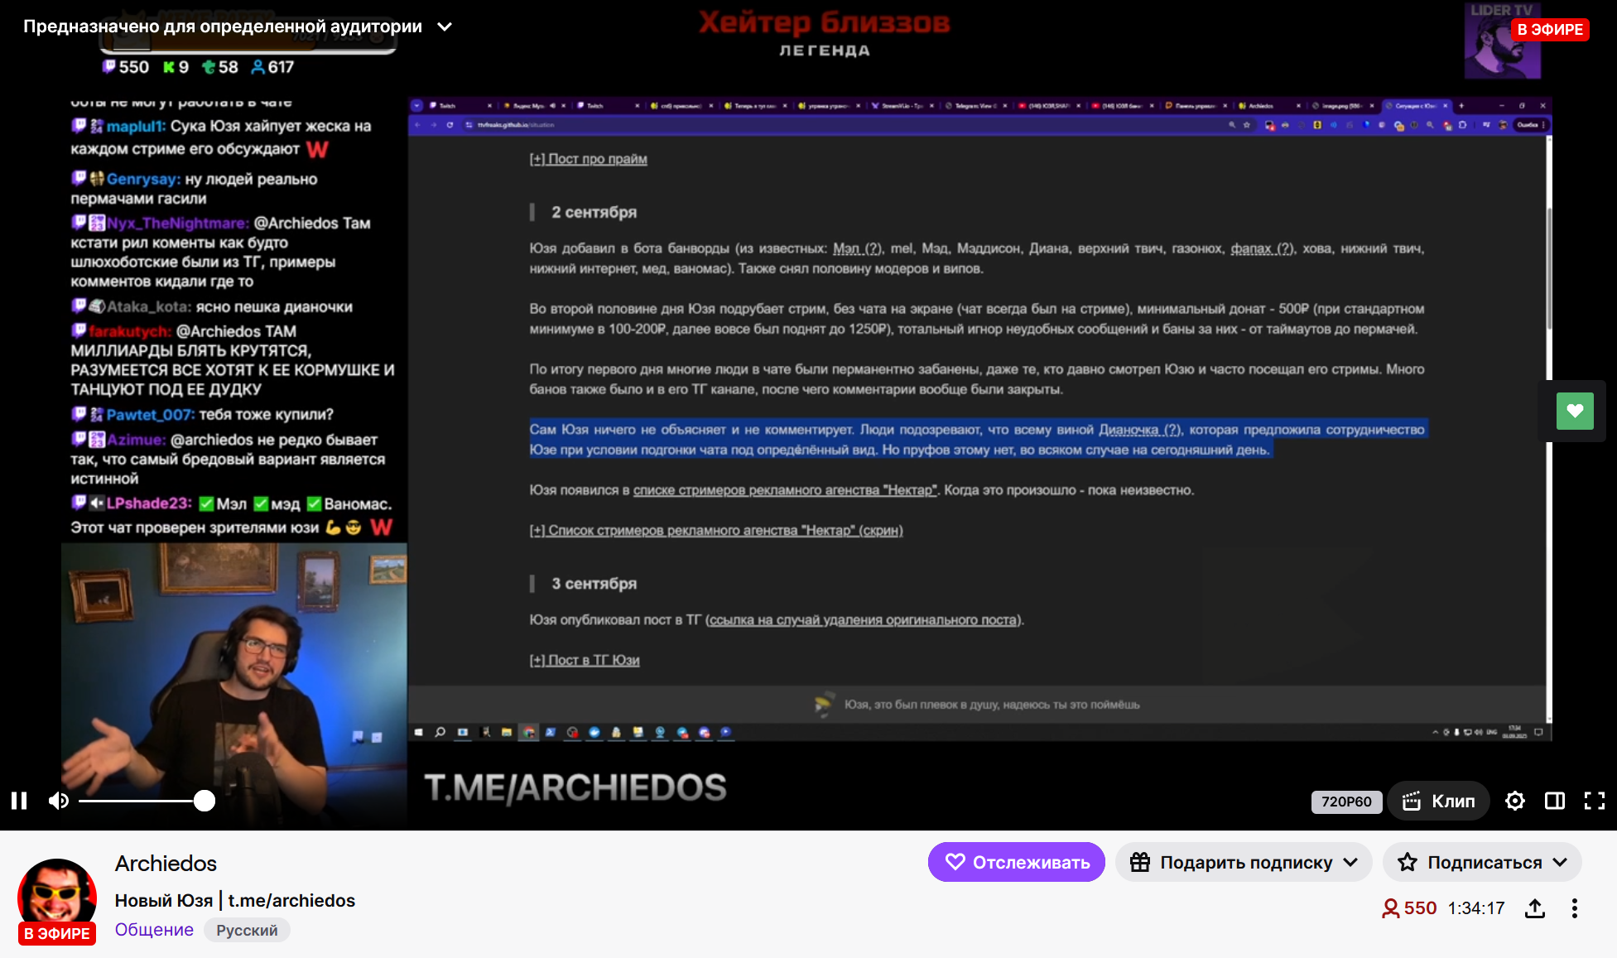
Task: Adjust the volume slider handle
Action: coord(204,801)
